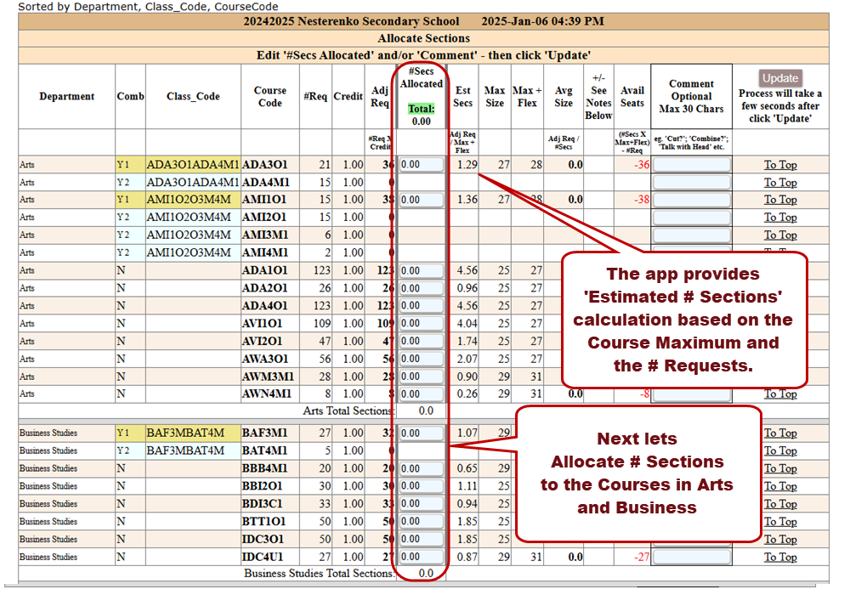Open To Top link in AWN4M1 row
The width and height of the screenshot is (850, 595).
[779, 394]
